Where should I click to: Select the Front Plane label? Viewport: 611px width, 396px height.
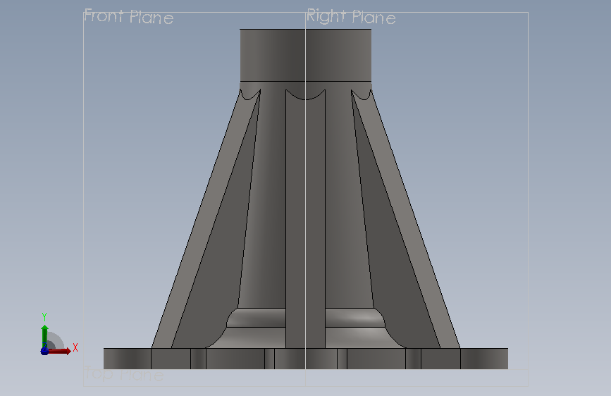(128, 17)
